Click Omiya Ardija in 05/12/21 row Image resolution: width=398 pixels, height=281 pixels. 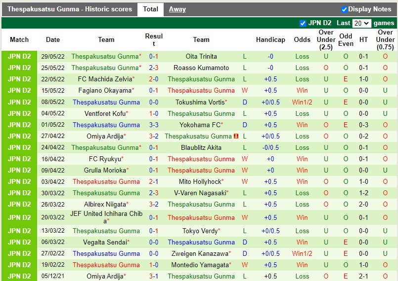(105, 277)
